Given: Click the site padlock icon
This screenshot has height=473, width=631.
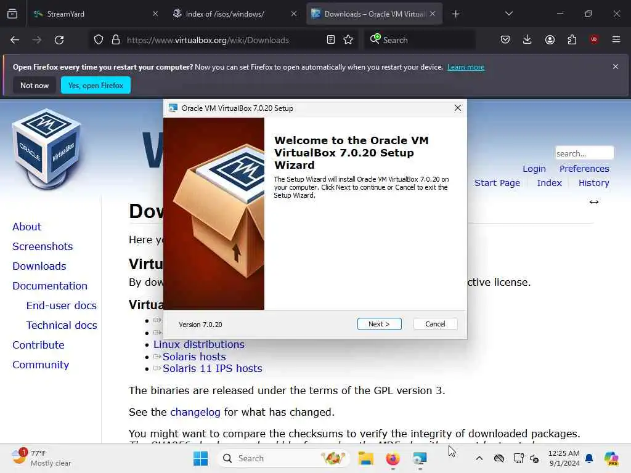Looking at the screenshot, I should coord(116,40).
